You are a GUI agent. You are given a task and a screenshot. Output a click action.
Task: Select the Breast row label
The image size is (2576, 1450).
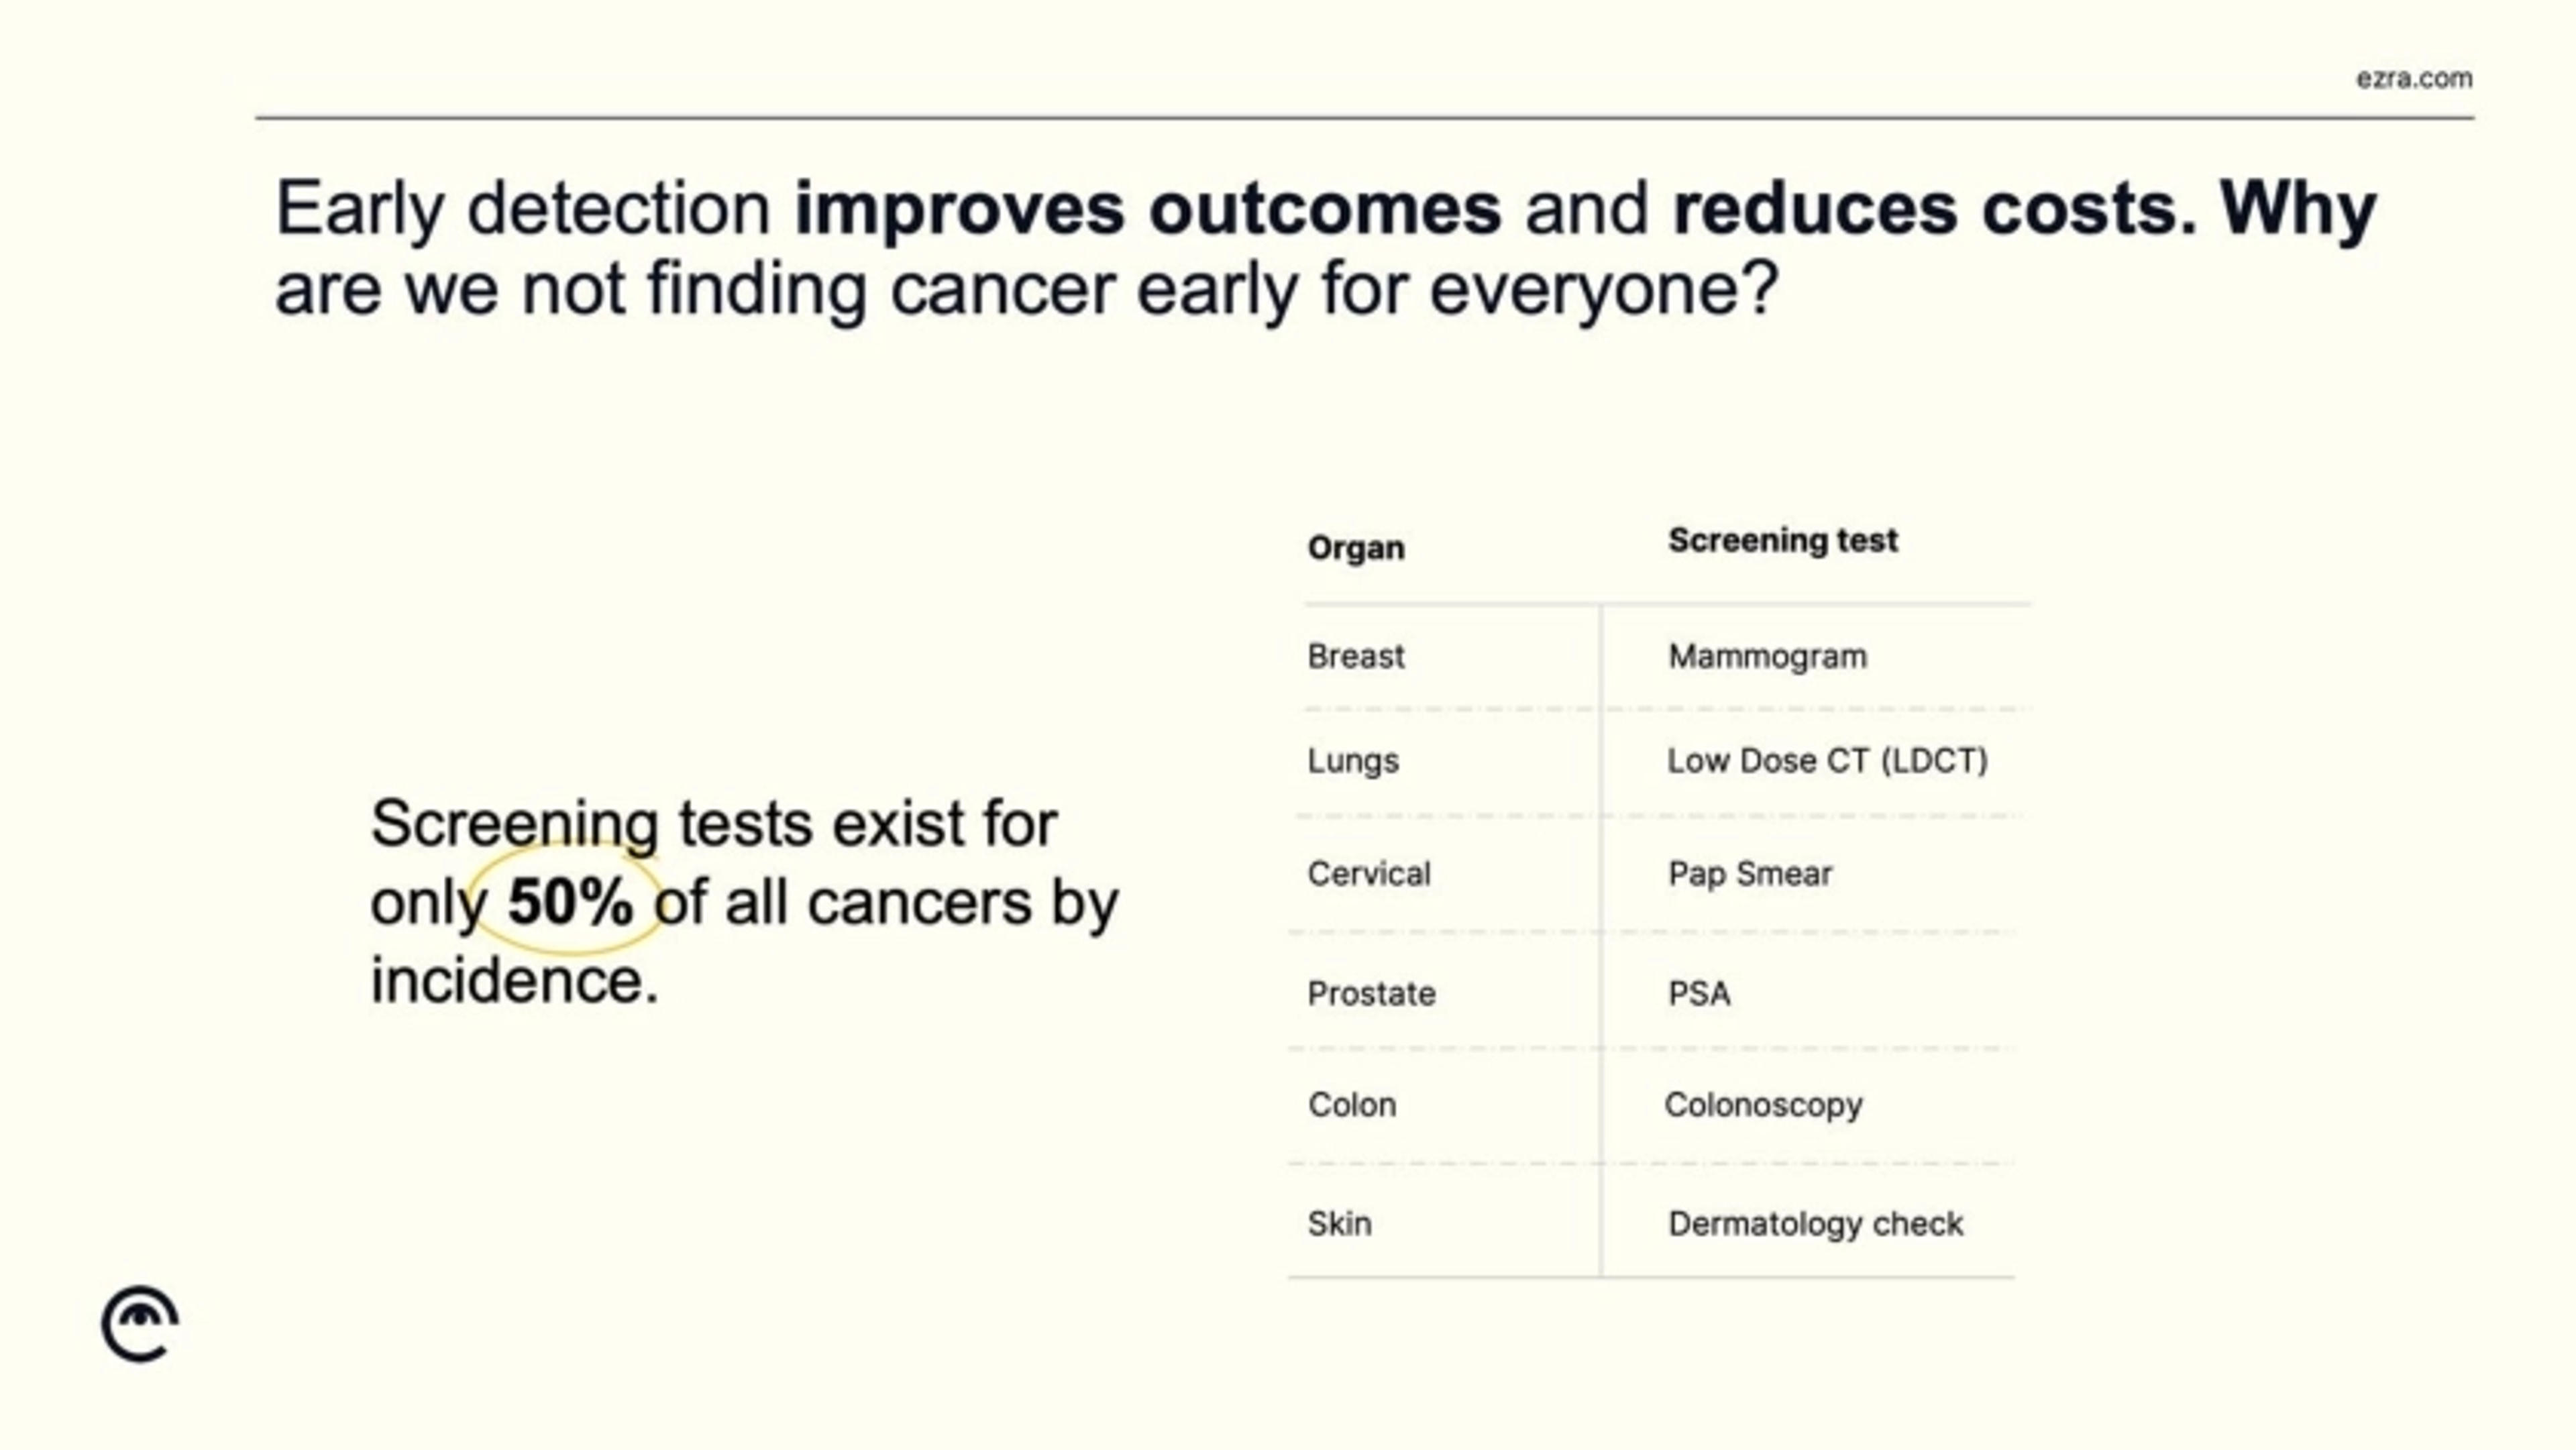[1356, 656]
